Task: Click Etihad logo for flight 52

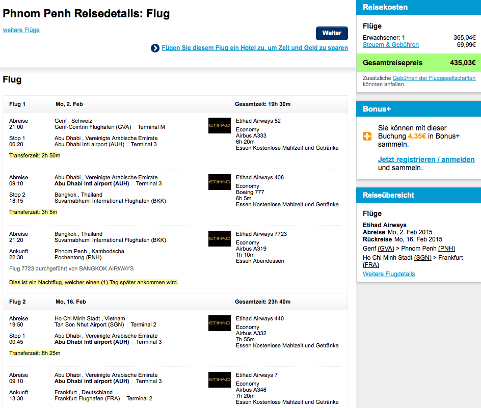Action: 219,125
